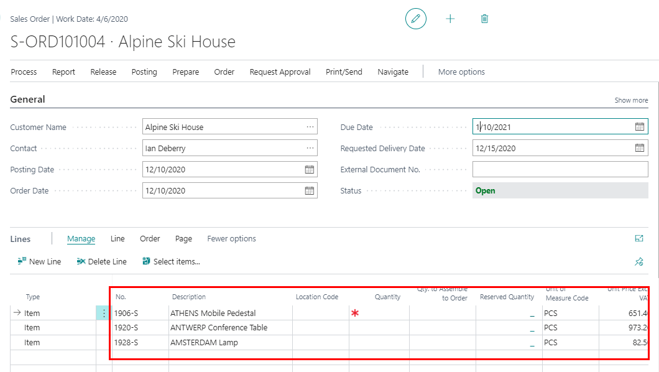The width and height of the screenshot is (659, 372).
Task: Select Manage tab in Lines
Action: [81, 239]
